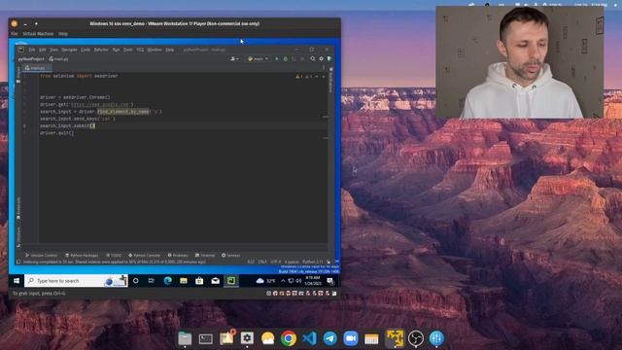Viewport: 622px width, 350px height.
Task: Open the View menu in PyCharm
Action: tap(54, 50)
